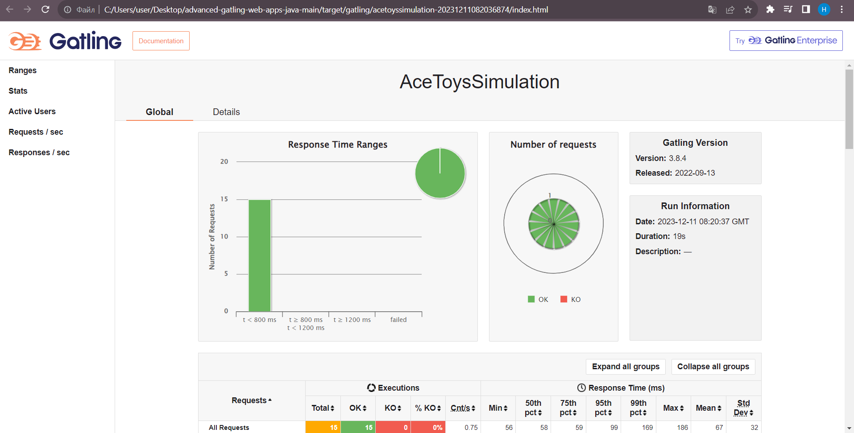Click the page vertical scrollbar thumb

849,109
